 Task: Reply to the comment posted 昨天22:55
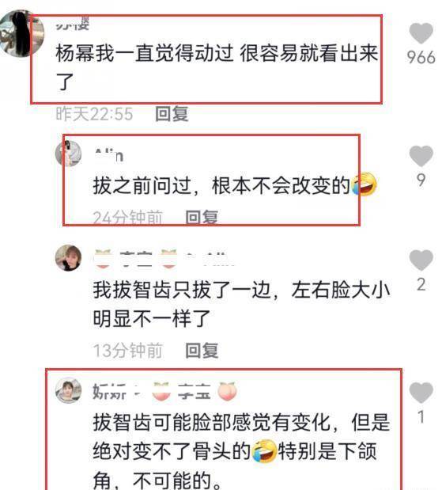172,114
